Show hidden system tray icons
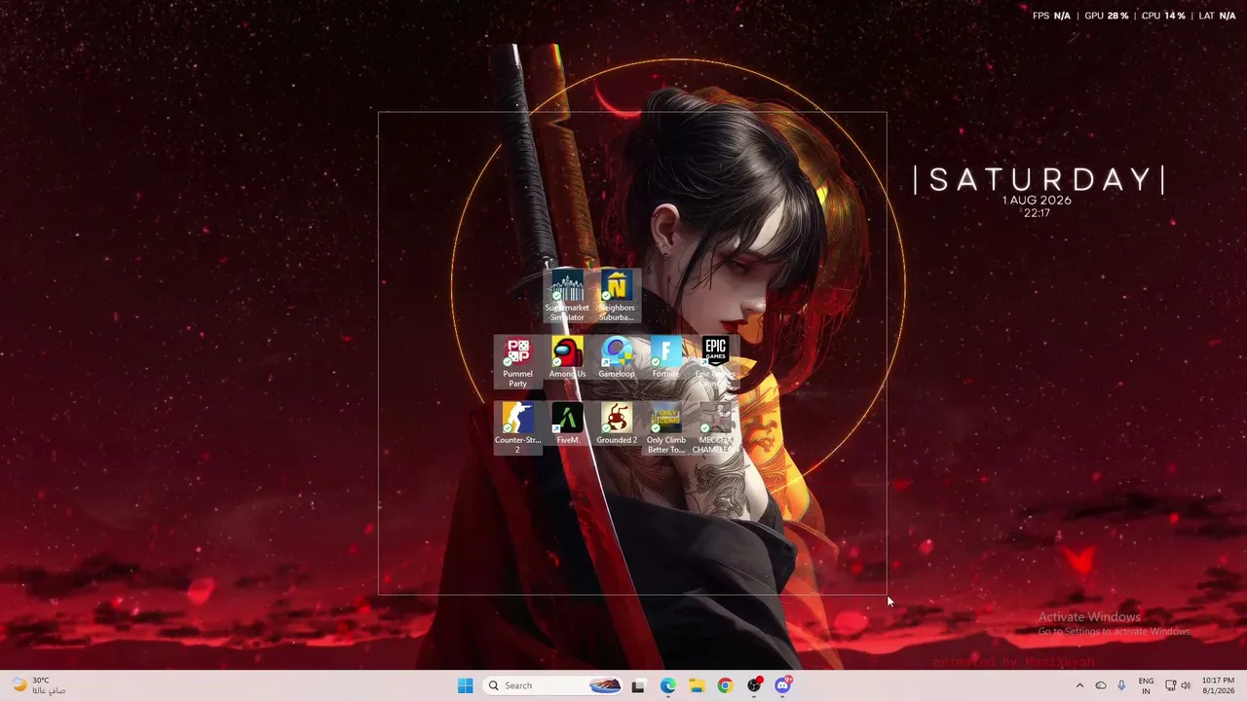 pyautogui.click(x=1079, y=685)
